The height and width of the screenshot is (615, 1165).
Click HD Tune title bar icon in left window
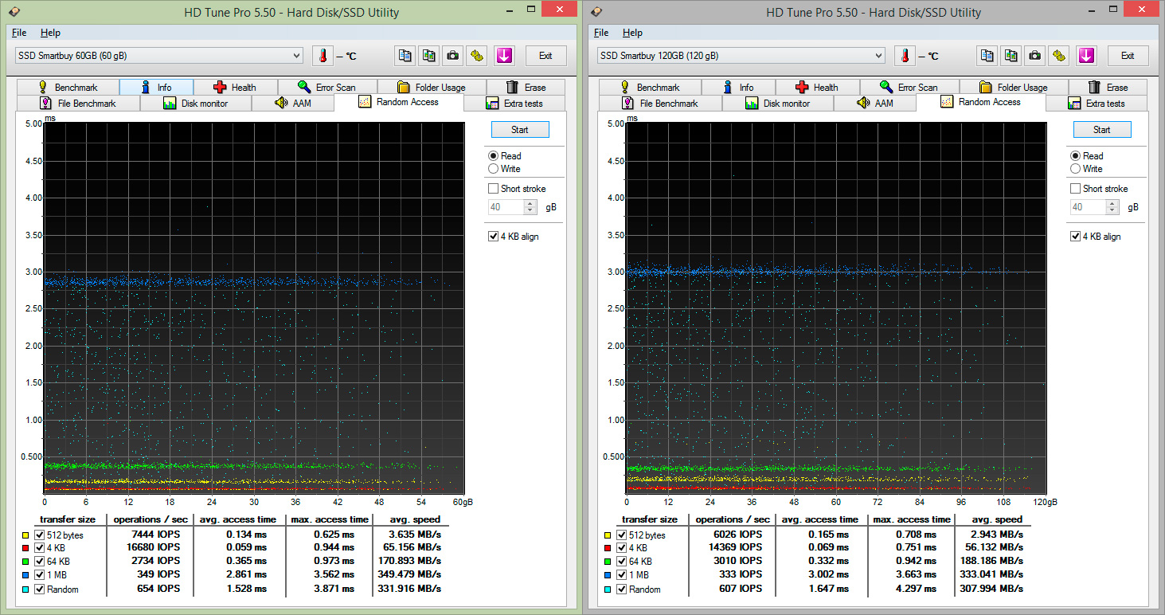tap(14, 10)
